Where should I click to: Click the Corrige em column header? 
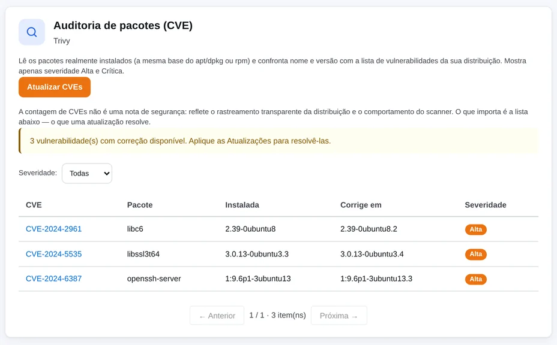click(361, 205)
